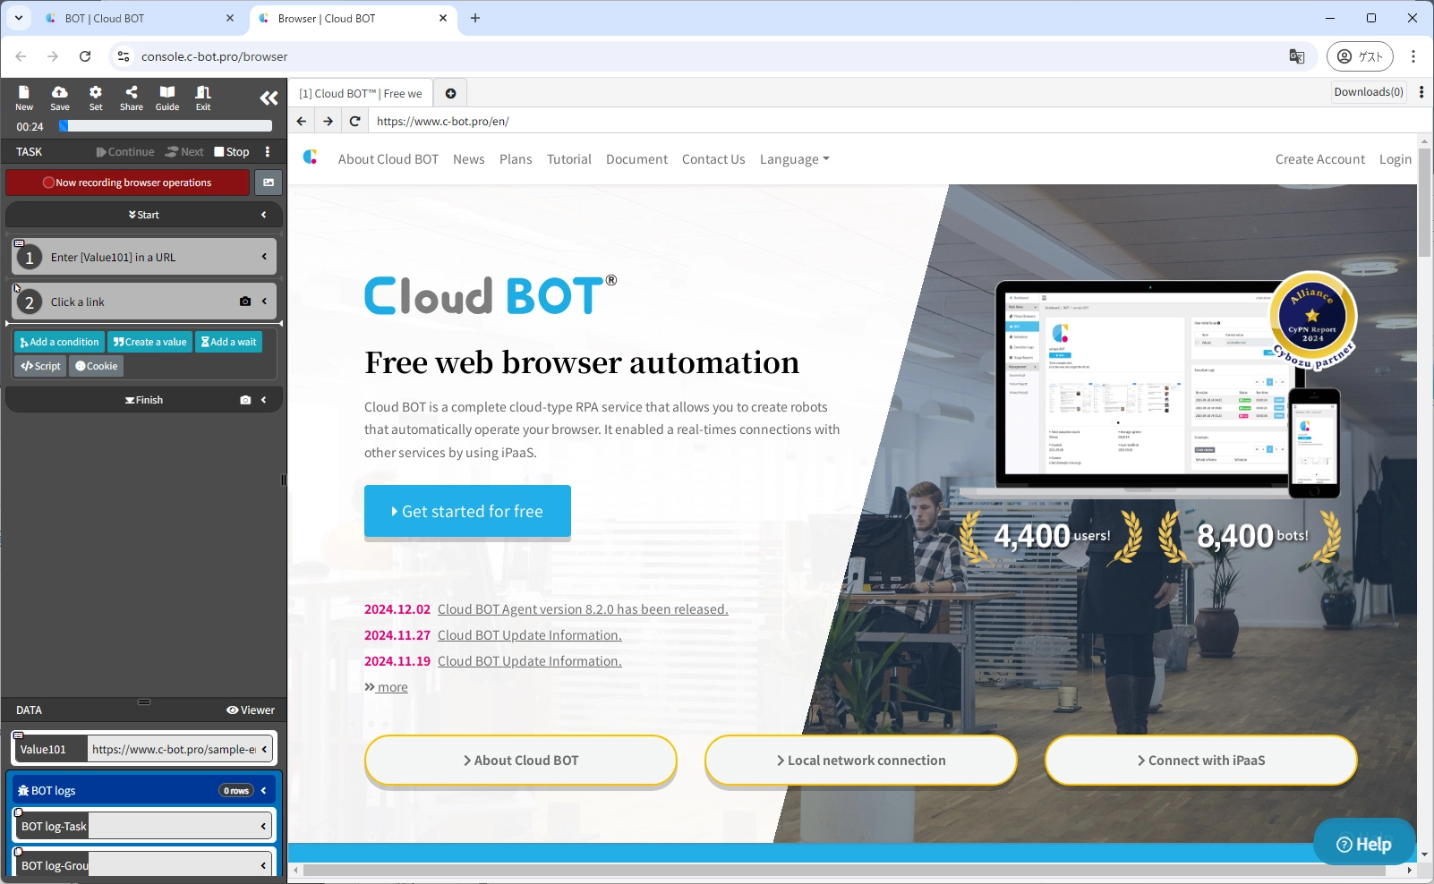1434x884 pixels.
Task: Click the New file icon
Action: (x=24, y=98)
